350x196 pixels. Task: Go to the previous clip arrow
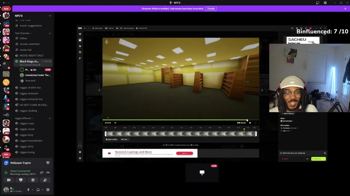coord(99,90)
